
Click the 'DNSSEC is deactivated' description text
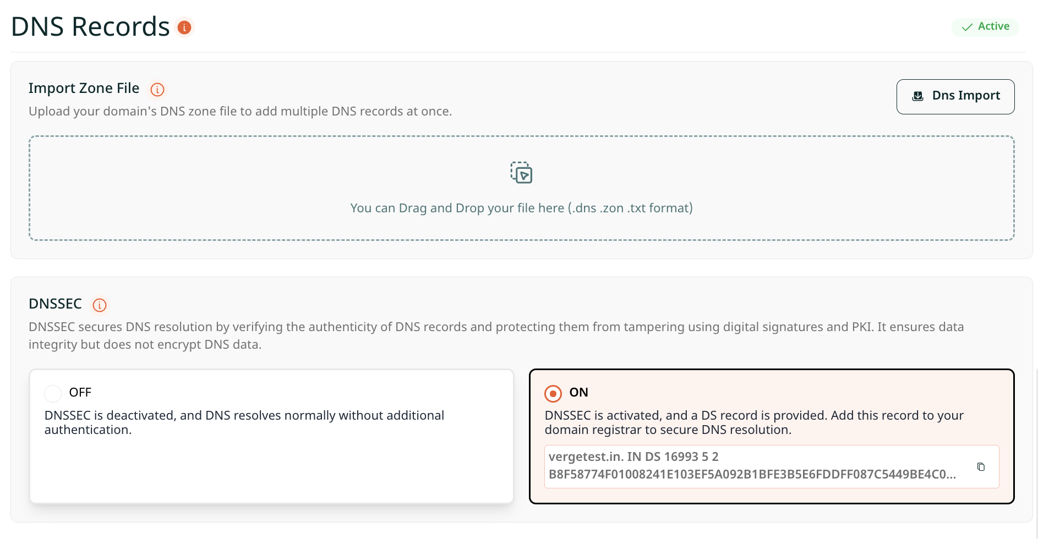click(x=244, y=422)
